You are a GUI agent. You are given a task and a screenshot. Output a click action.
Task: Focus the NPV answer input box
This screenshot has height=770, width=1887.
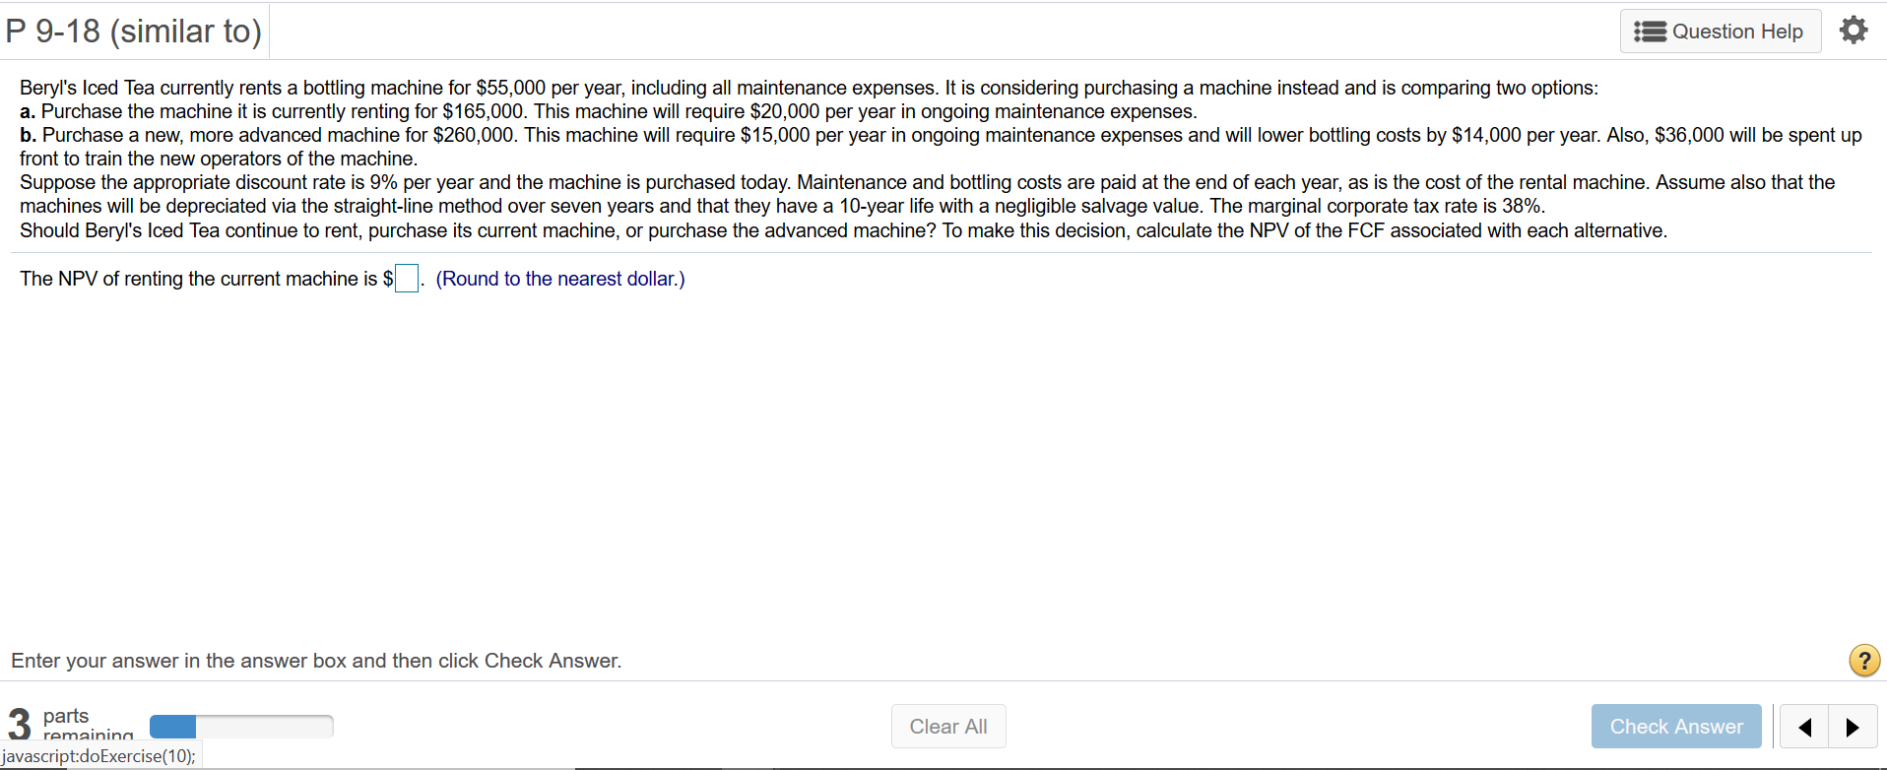pos(407,279)
